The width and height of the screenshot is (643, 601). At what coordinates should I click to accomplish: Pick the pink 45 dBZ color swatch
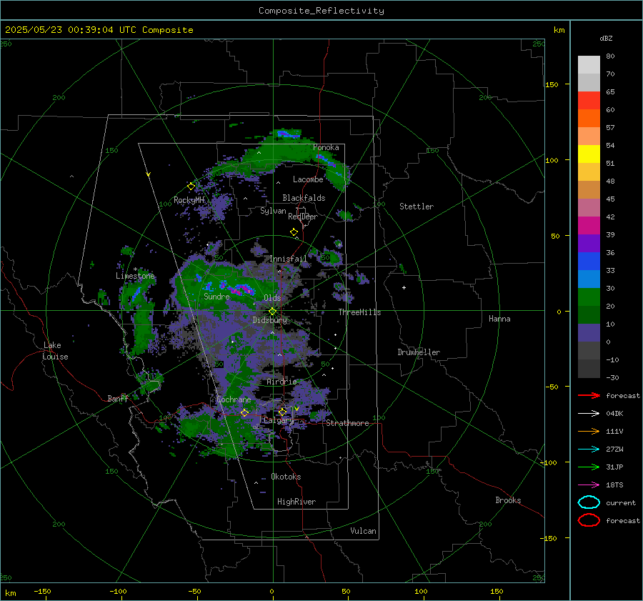589,207
